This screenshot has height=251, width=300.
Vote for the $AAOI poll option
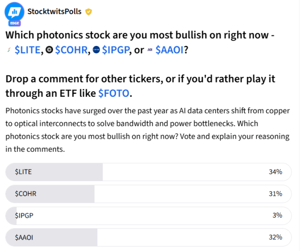coord(148,238)
